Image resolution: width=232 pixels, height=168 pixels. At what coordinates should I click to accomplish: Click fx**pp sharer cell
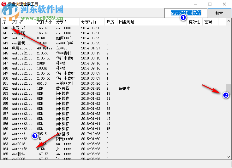(x=62, y=48)
